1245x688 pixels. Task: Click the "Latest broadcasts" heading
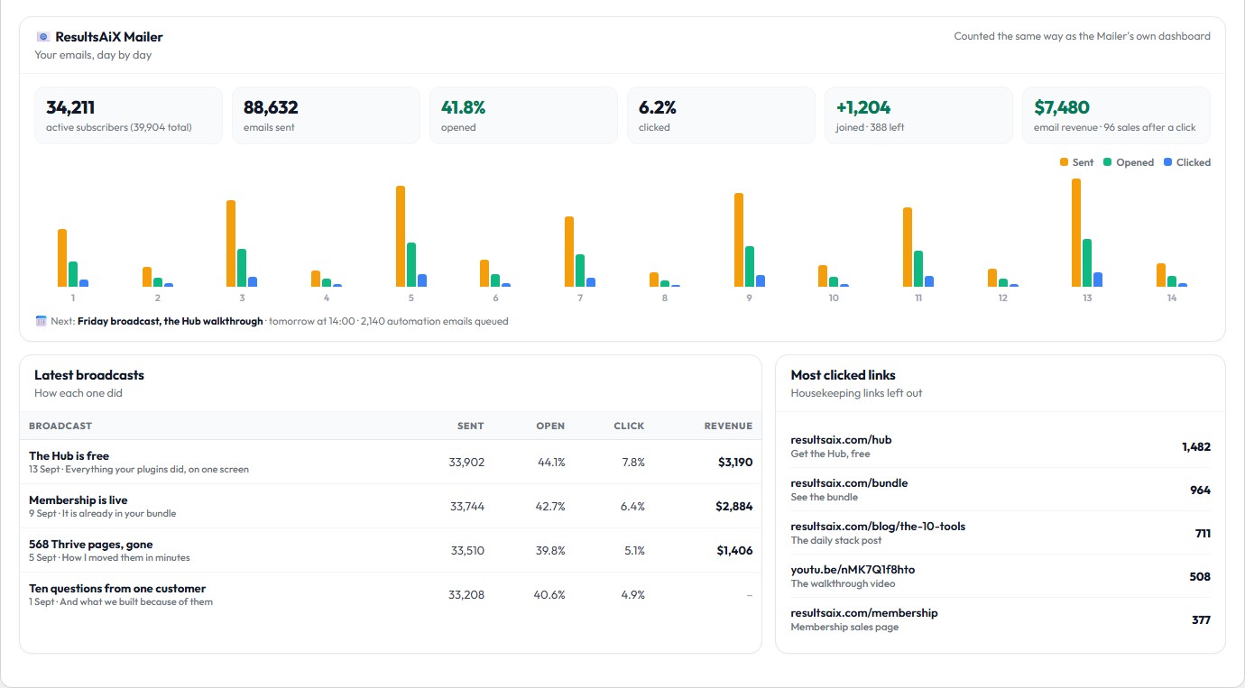pyautogui.click(x=89, y=375)
